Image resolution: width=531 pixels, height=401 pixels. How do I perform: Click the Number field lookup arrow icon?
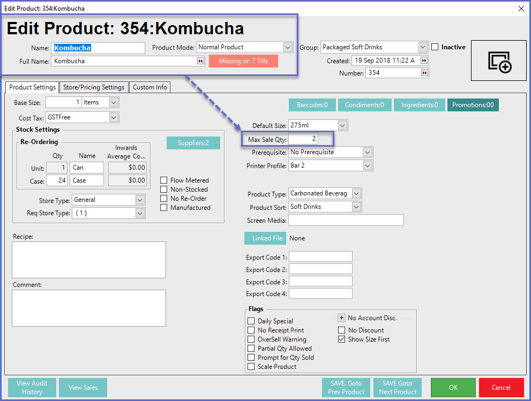click(424, 73)
